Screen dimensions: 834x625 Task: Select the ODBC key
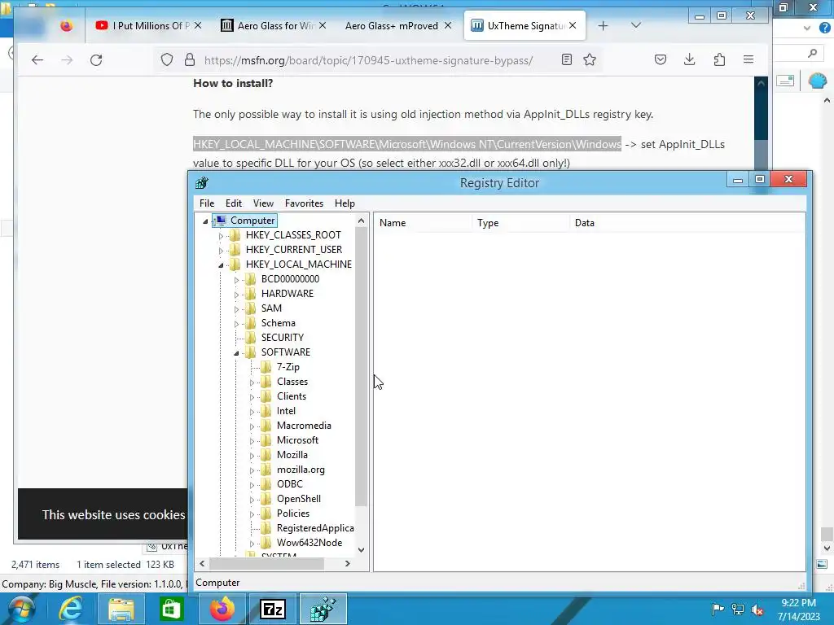[x=289, y=484]
